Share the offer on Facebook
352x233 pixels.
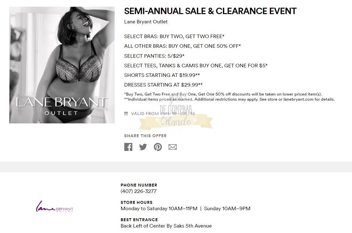[x=128, y=147]
